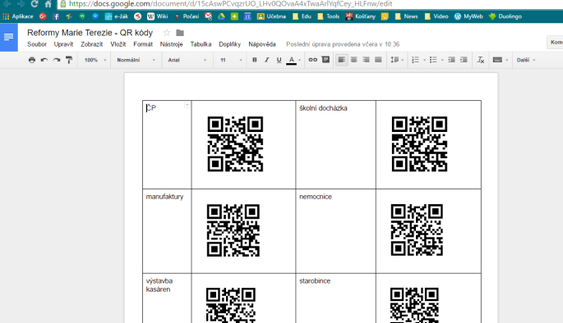Open the Zobrazit menu
This screenshot has width=563, height=323.
pos(91,44)
